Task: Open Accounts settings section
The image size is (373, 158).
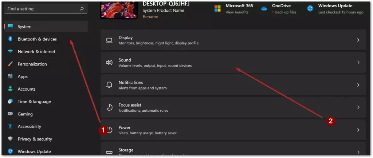Action: tap(46, 89)
